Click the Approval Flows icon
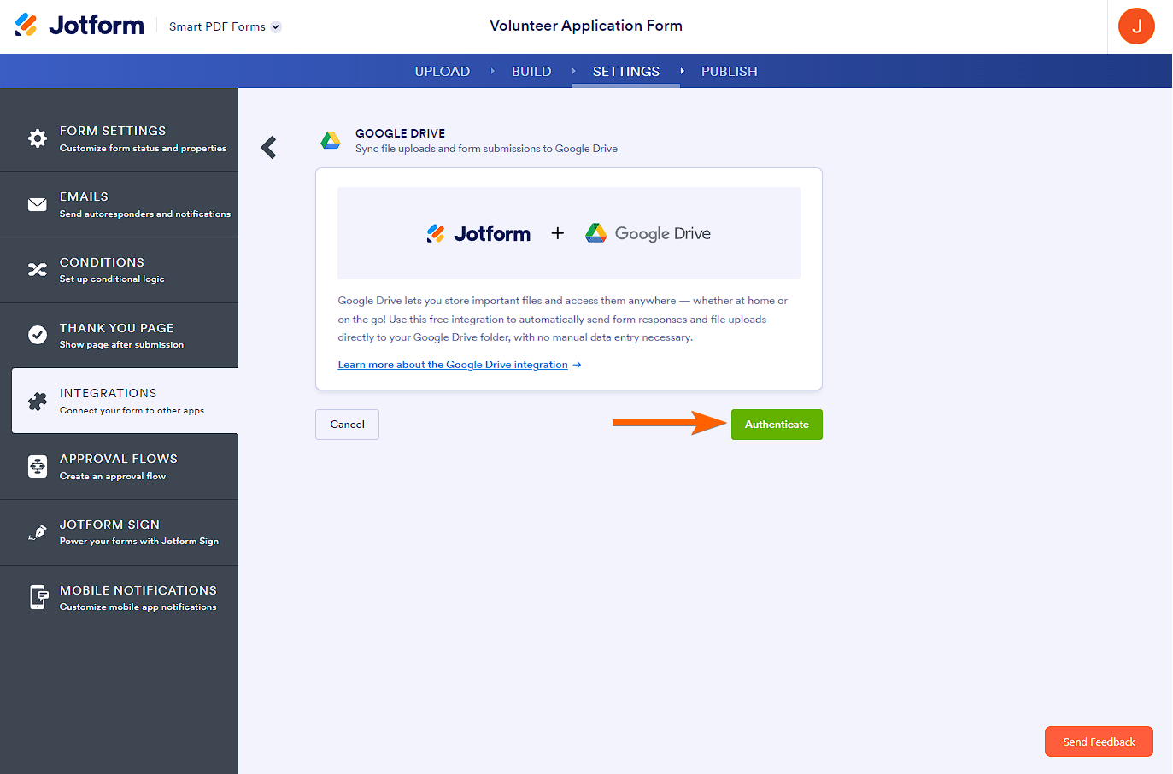 (38, 466)
